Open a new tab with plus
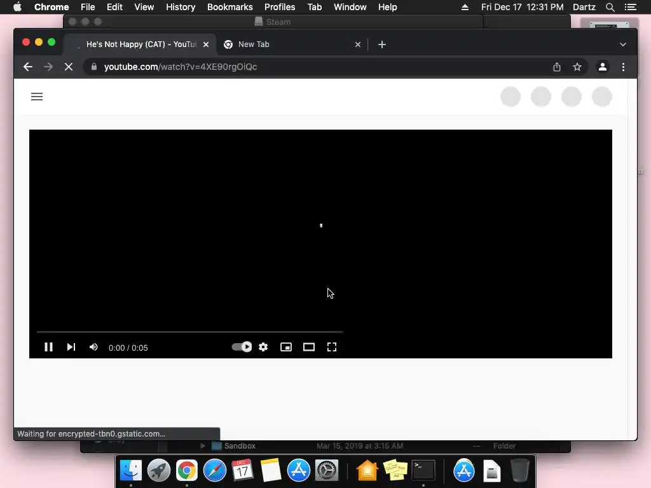Viewport: 651px width, 488px height. 382,44
